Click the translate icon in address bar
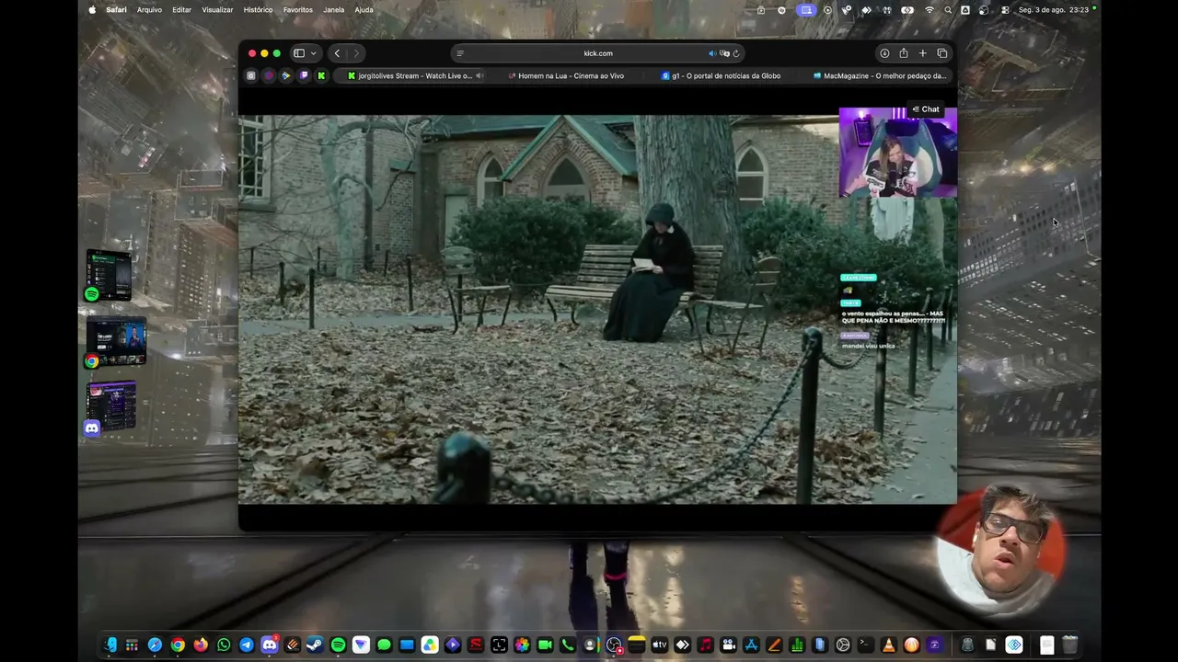1178x662 pixels. (x=724, y=53)
